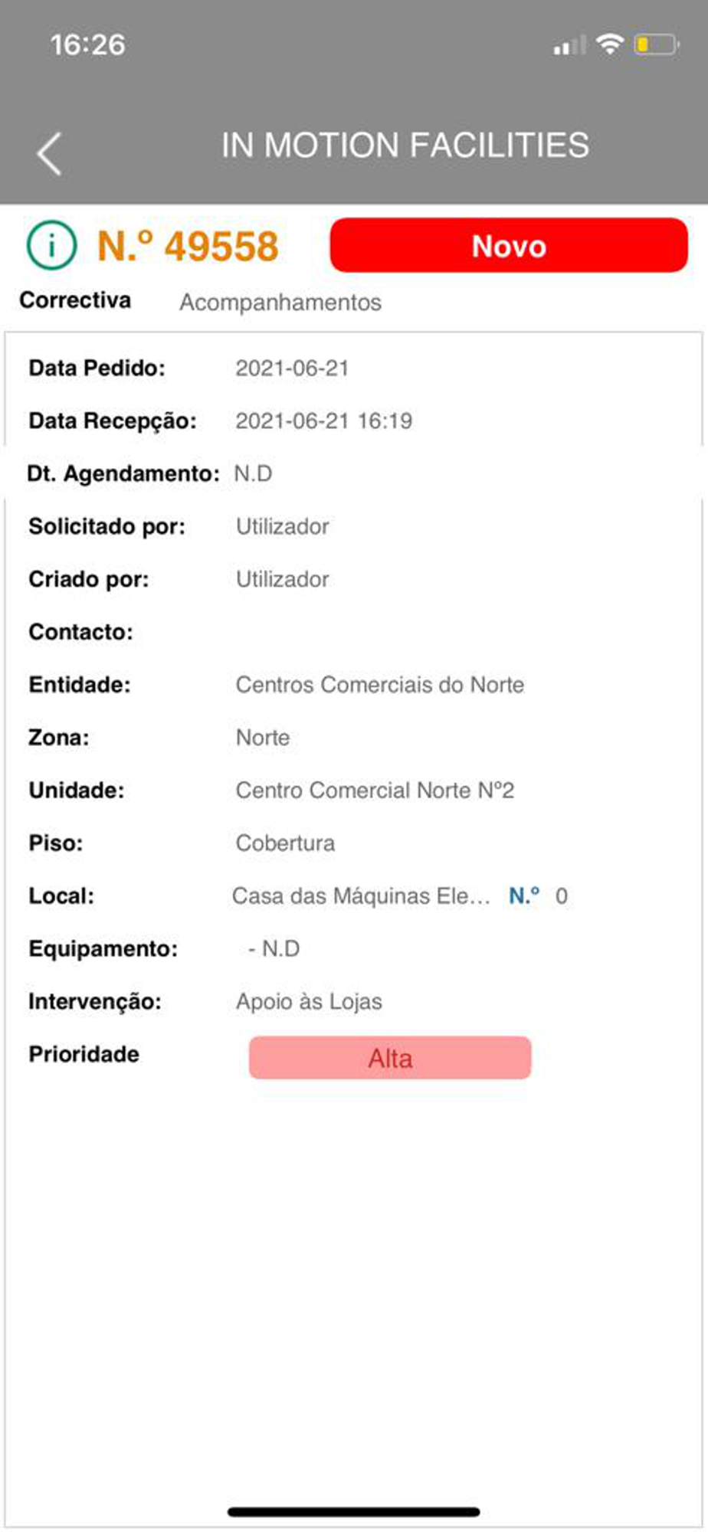Image resolution: width=708 pixels, height=1532 pixels.
Task: Tap the red Novo status button
Action: [x=509, y=246]
